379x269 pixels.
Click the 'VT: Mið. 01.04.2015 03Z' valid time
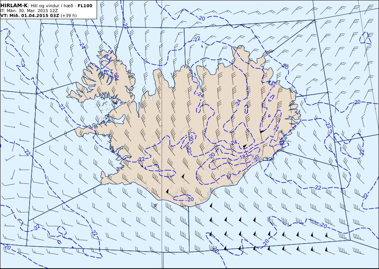click(30, 16)
